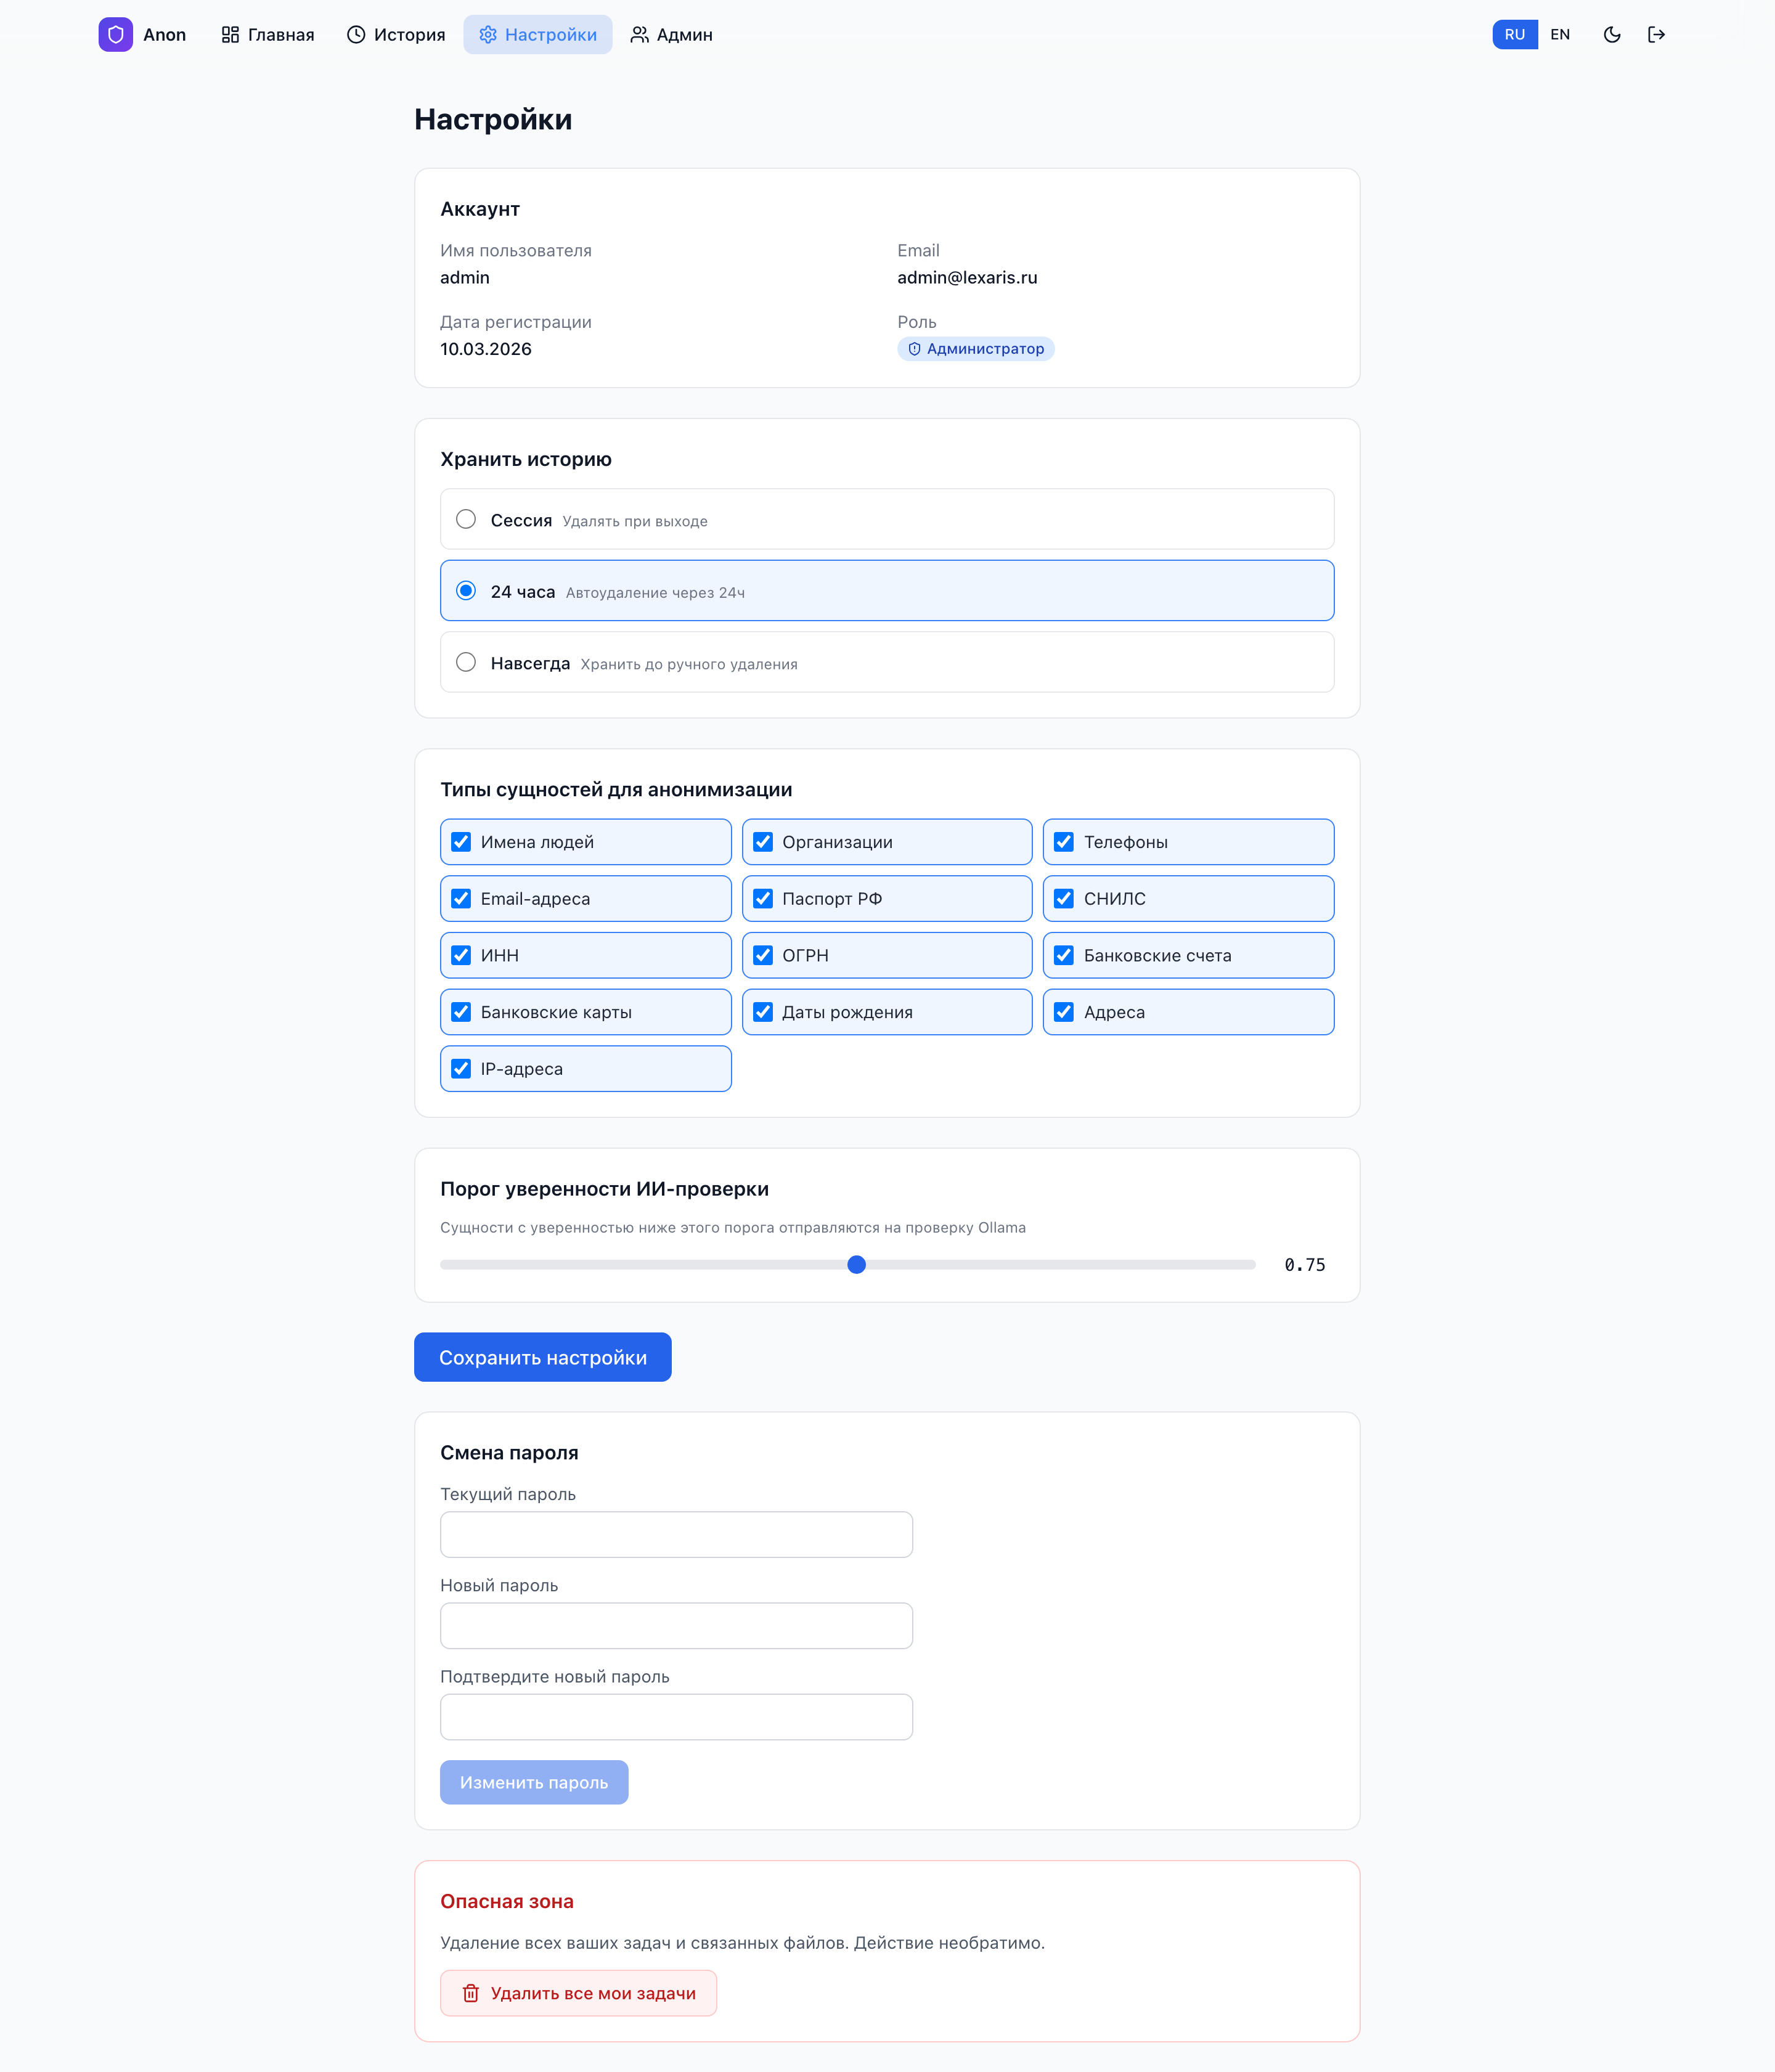
Task: Go to the История page
Action: point(396,35)
